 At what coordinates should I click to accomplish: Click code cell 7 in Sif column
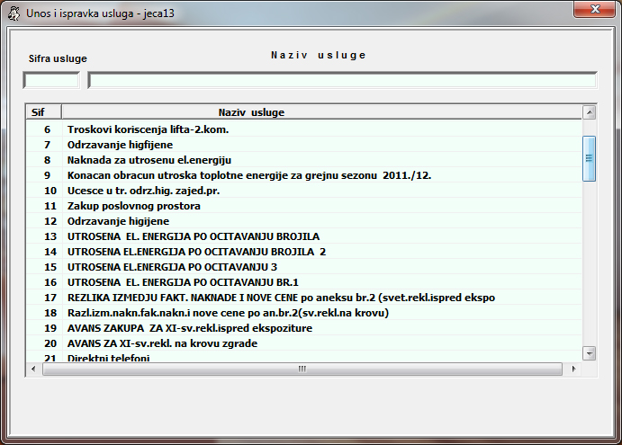click(x=44, y=145)
